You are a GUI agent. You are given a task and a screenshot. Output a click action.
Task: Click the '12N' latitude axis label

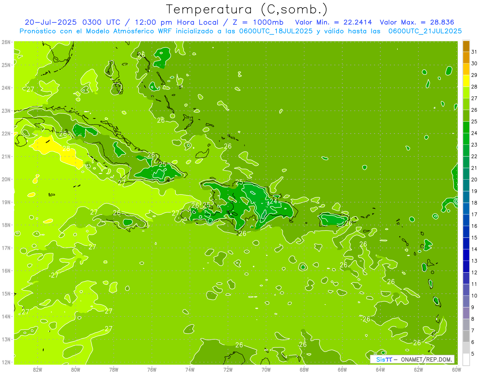[6, 362]
